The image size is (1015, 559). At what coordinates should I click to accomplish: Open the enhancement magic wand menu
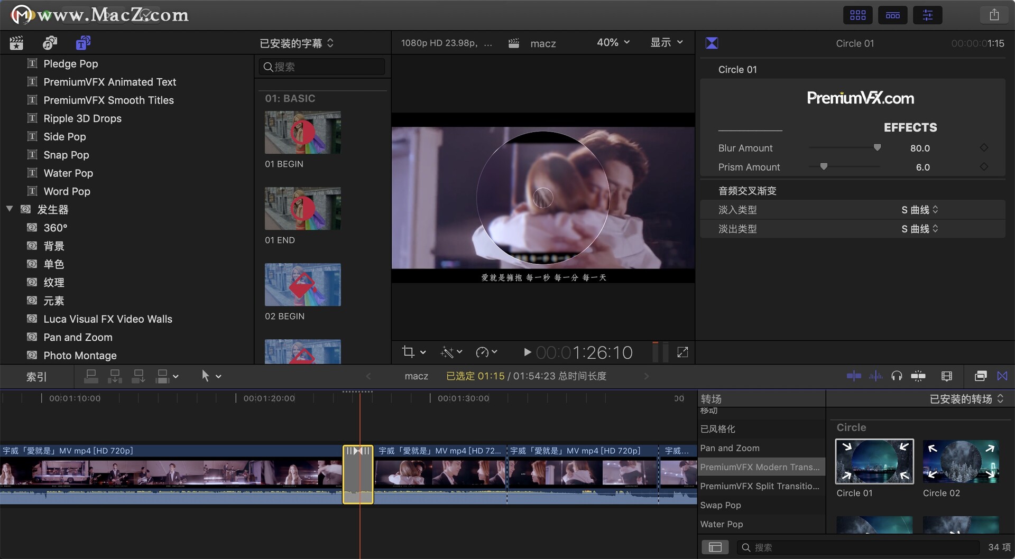coord(451,352)
